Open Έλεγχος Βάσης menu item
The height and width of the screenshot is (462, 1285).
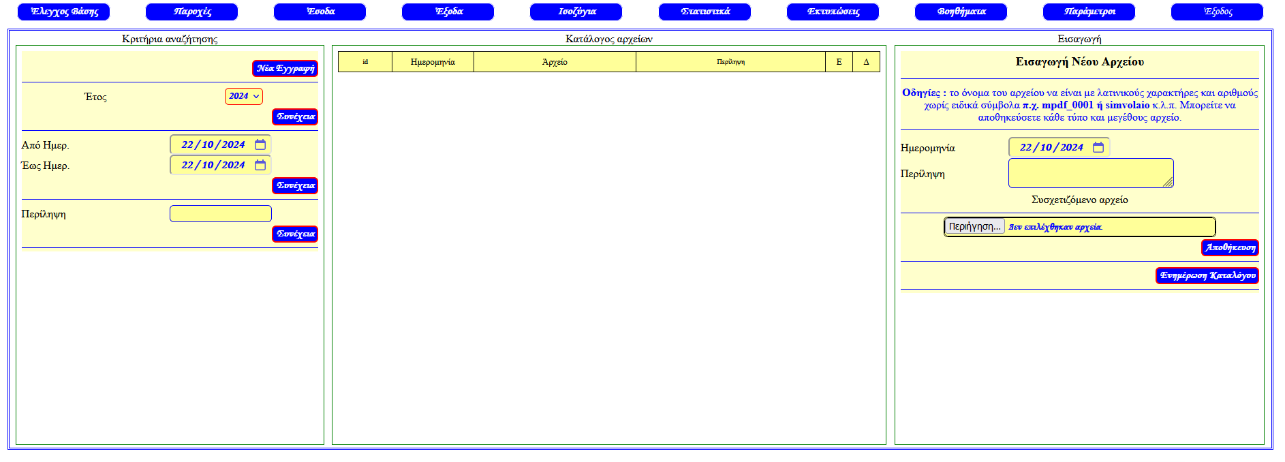(x=63, y=12)
